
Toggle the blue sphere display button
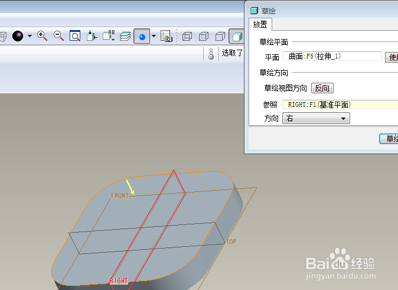(142, 36)
